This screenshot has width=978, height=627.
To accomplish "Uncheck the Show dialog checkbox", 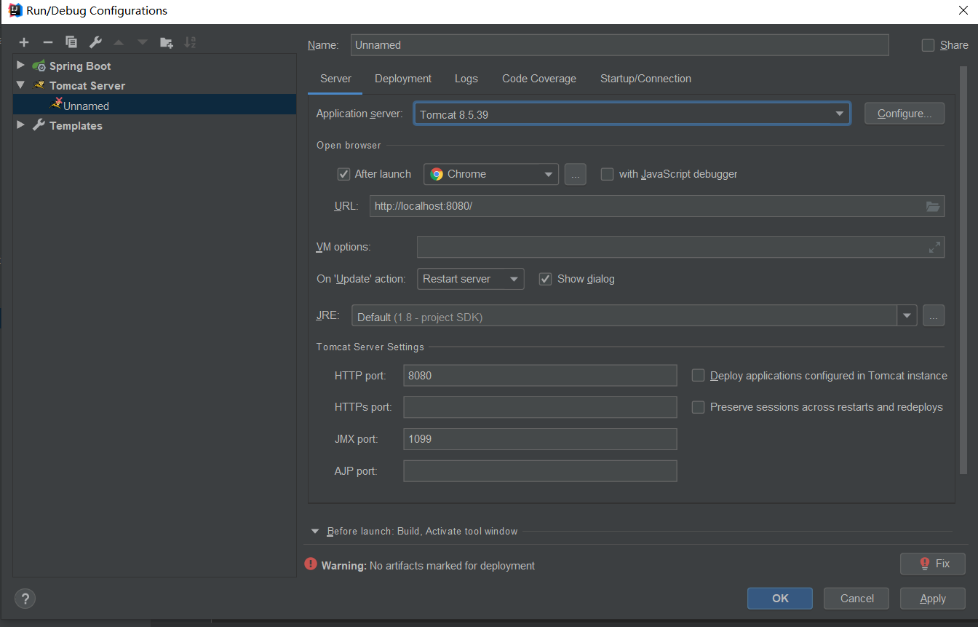I will coord(545,279).
